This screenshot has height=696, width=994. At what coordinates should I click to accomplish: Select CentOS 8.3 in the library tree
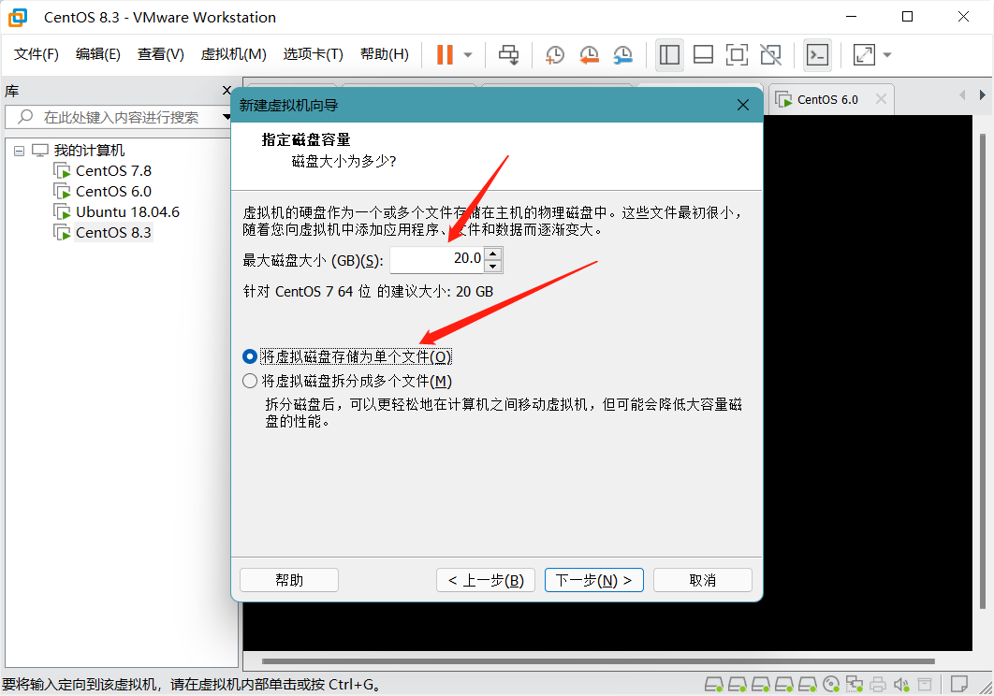click(113, 233)
